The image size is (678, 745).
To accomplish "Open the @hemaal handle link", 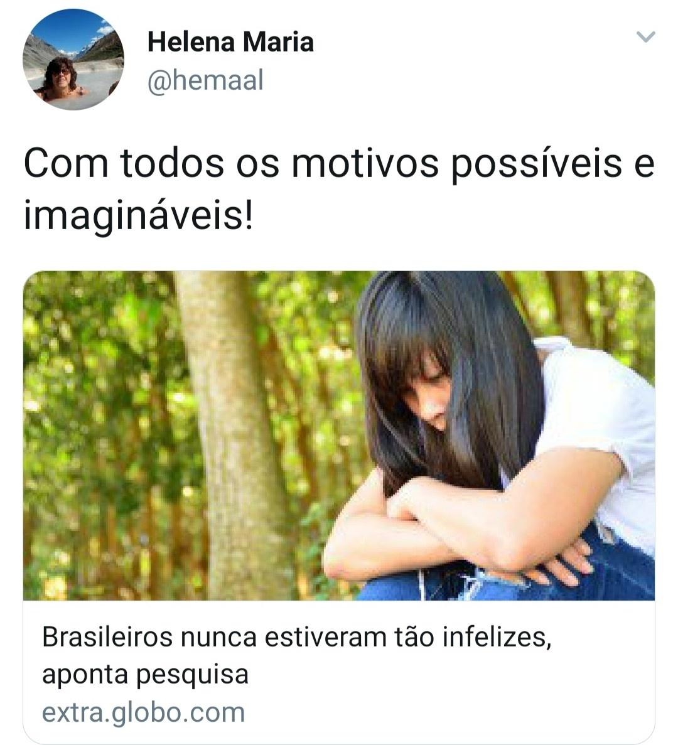I will 205,80.
